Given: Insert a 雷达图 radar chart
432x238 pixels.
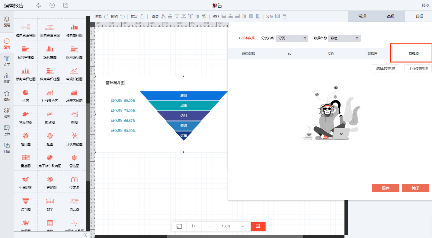Looking at the screenshot, I should point(74,161).
